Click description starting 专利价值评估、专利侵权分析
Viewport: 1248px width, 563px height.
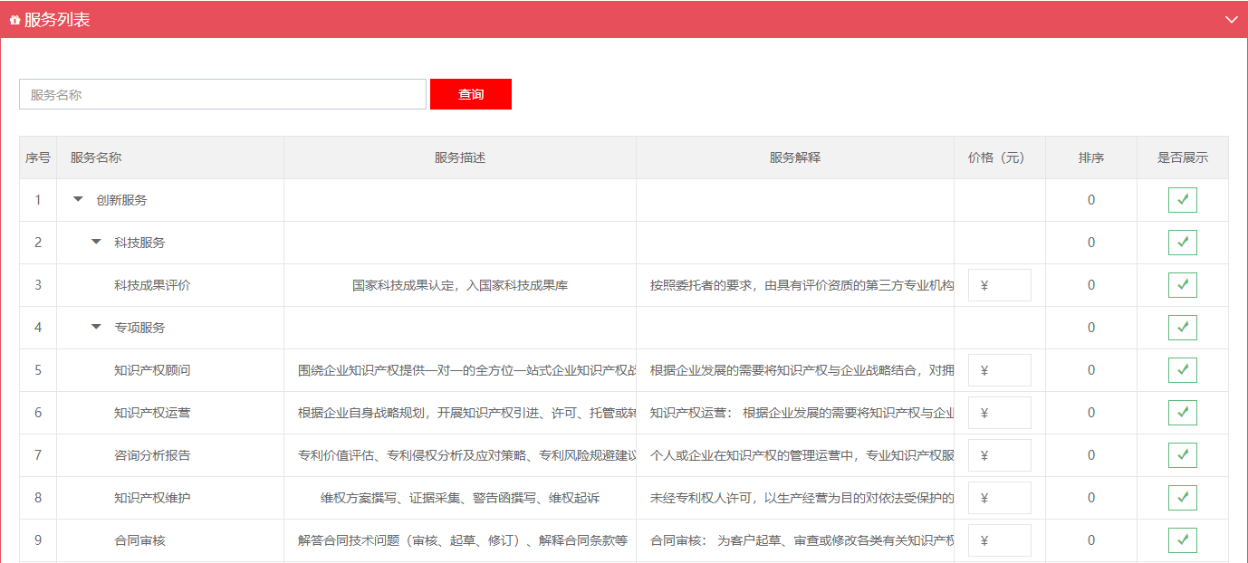pos(466,455)
